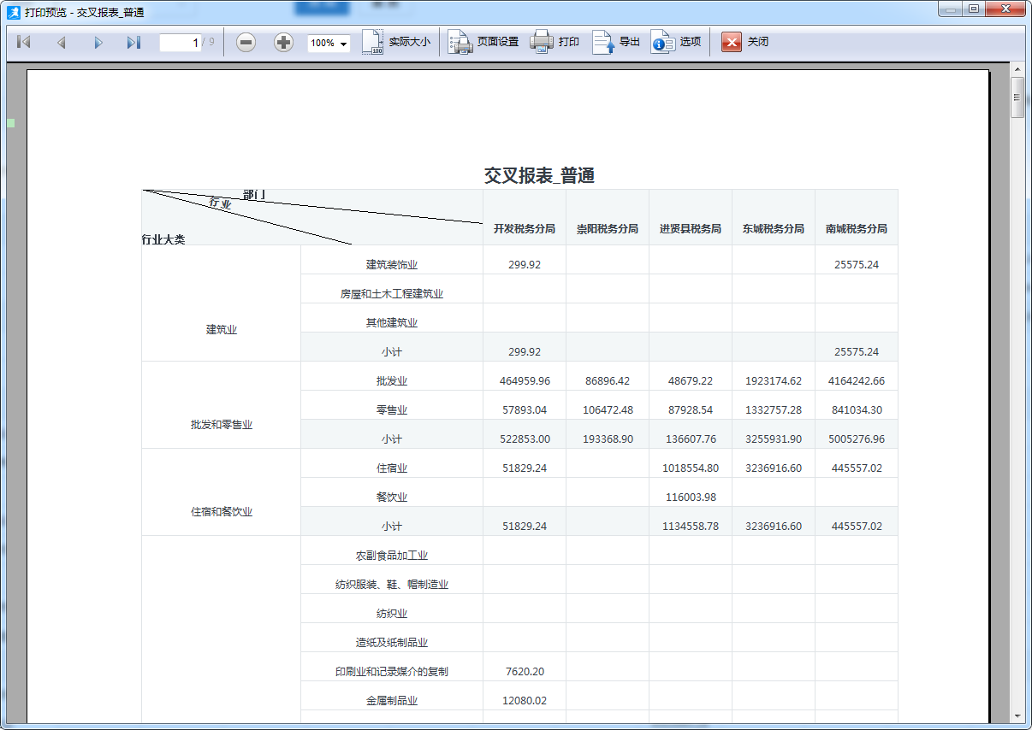The height and width of the screenshot is (730, 1032).
Task: Click the page number input field
Action: [x=180, y=43]
